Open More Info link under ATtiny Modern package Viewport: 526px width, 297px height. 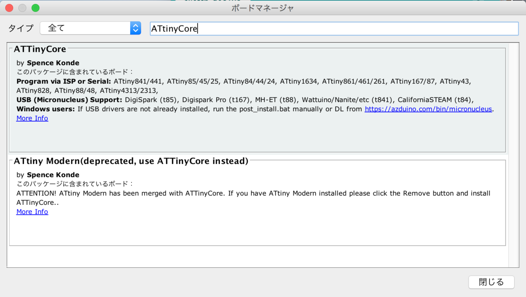32,211
